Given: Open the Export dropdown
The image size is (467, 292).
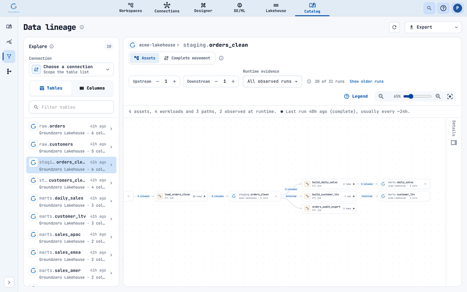Looking at the screenshot, I should point(433,27).
